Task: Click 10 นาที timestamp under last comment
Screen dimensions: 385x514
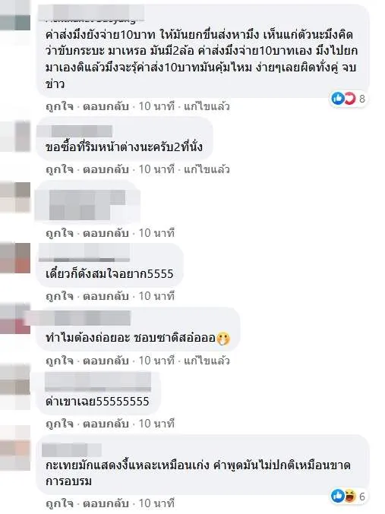Action: [x=156, y=503]
